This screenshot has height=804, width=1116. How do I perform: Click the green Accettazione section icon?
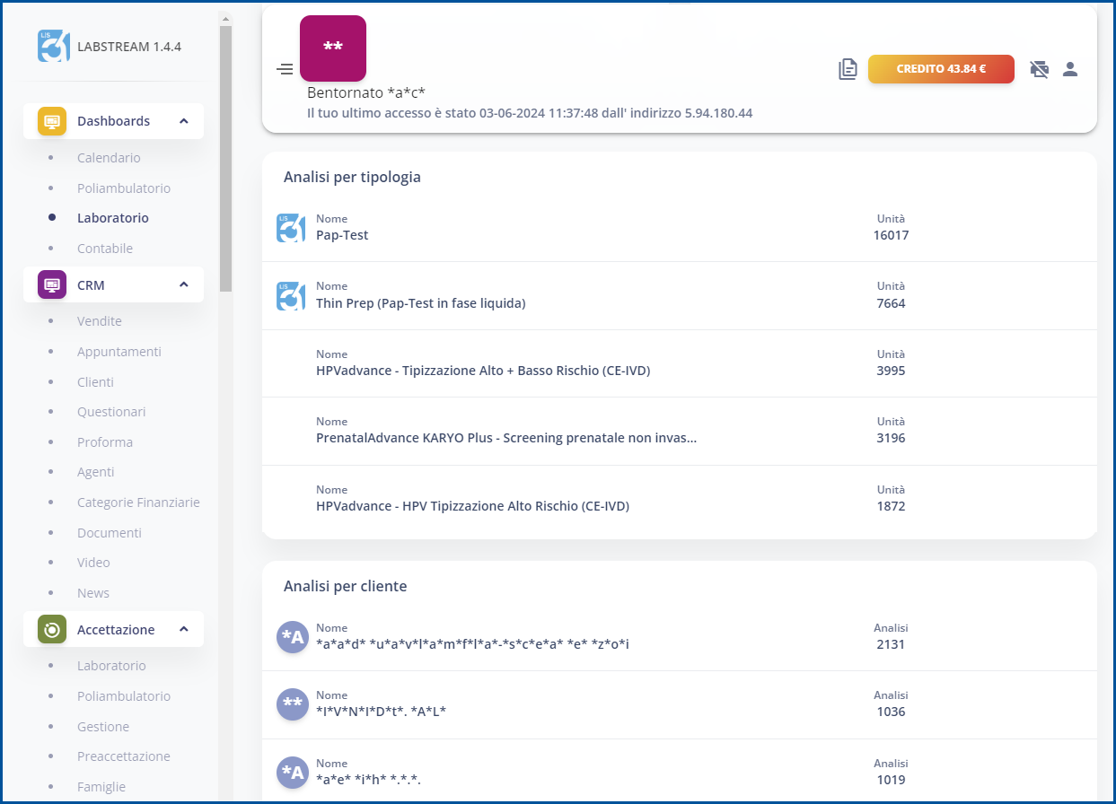click(52, 630)
